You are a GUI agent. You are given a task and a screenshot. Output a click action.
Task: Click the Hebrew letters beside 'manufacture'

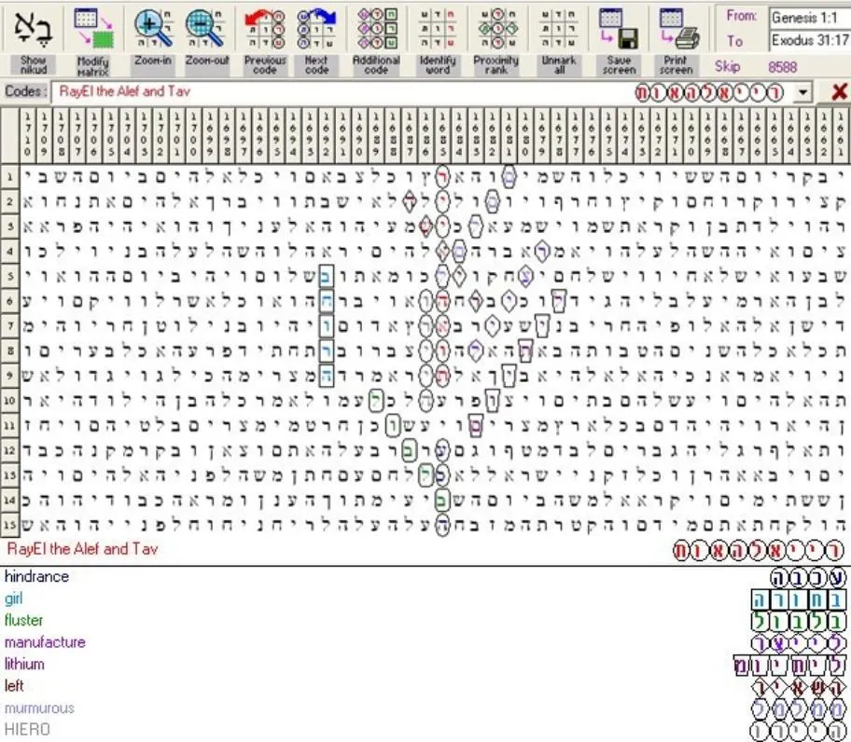(799, 643)
